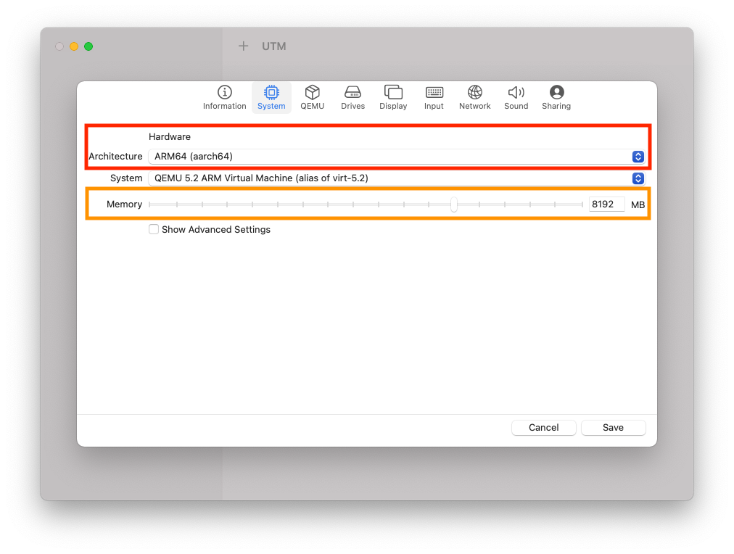The height and width of the screenshot is (554, 734).
Task: Click the yellow minimize window button
Action: (x=74, y=46)
